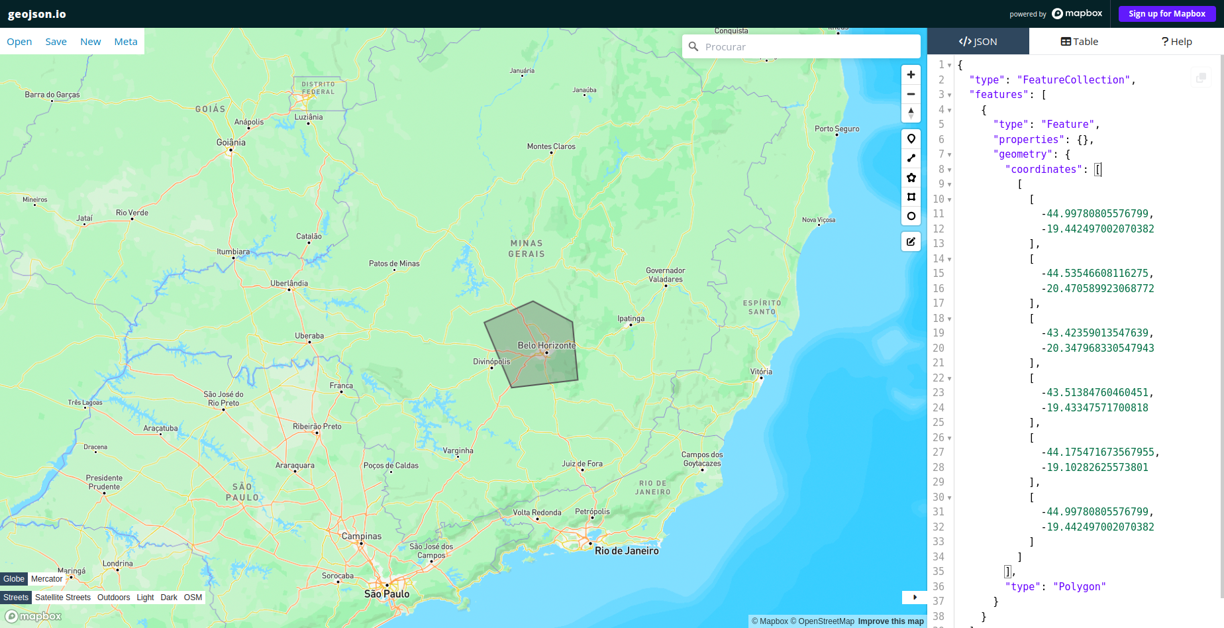1224x628 pixels.
Task: Click Sign up for Mapbox
Action: pyautogui.click(x=1166, y=13)
